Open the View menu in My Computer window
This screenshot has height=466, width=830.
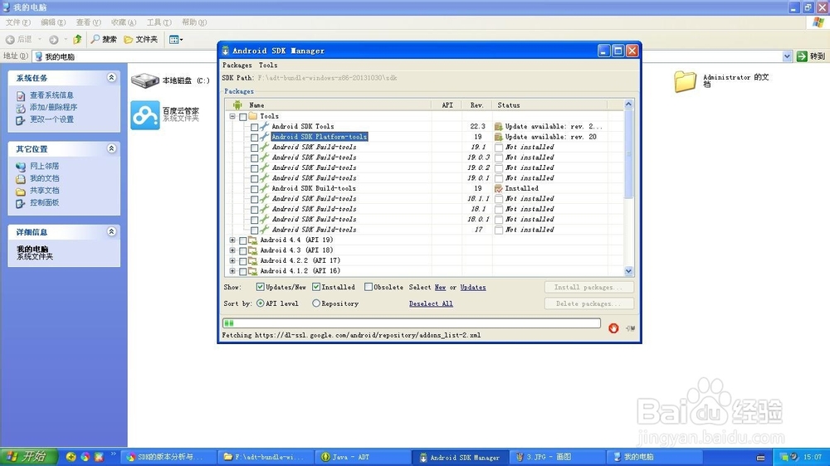[88, 22]
